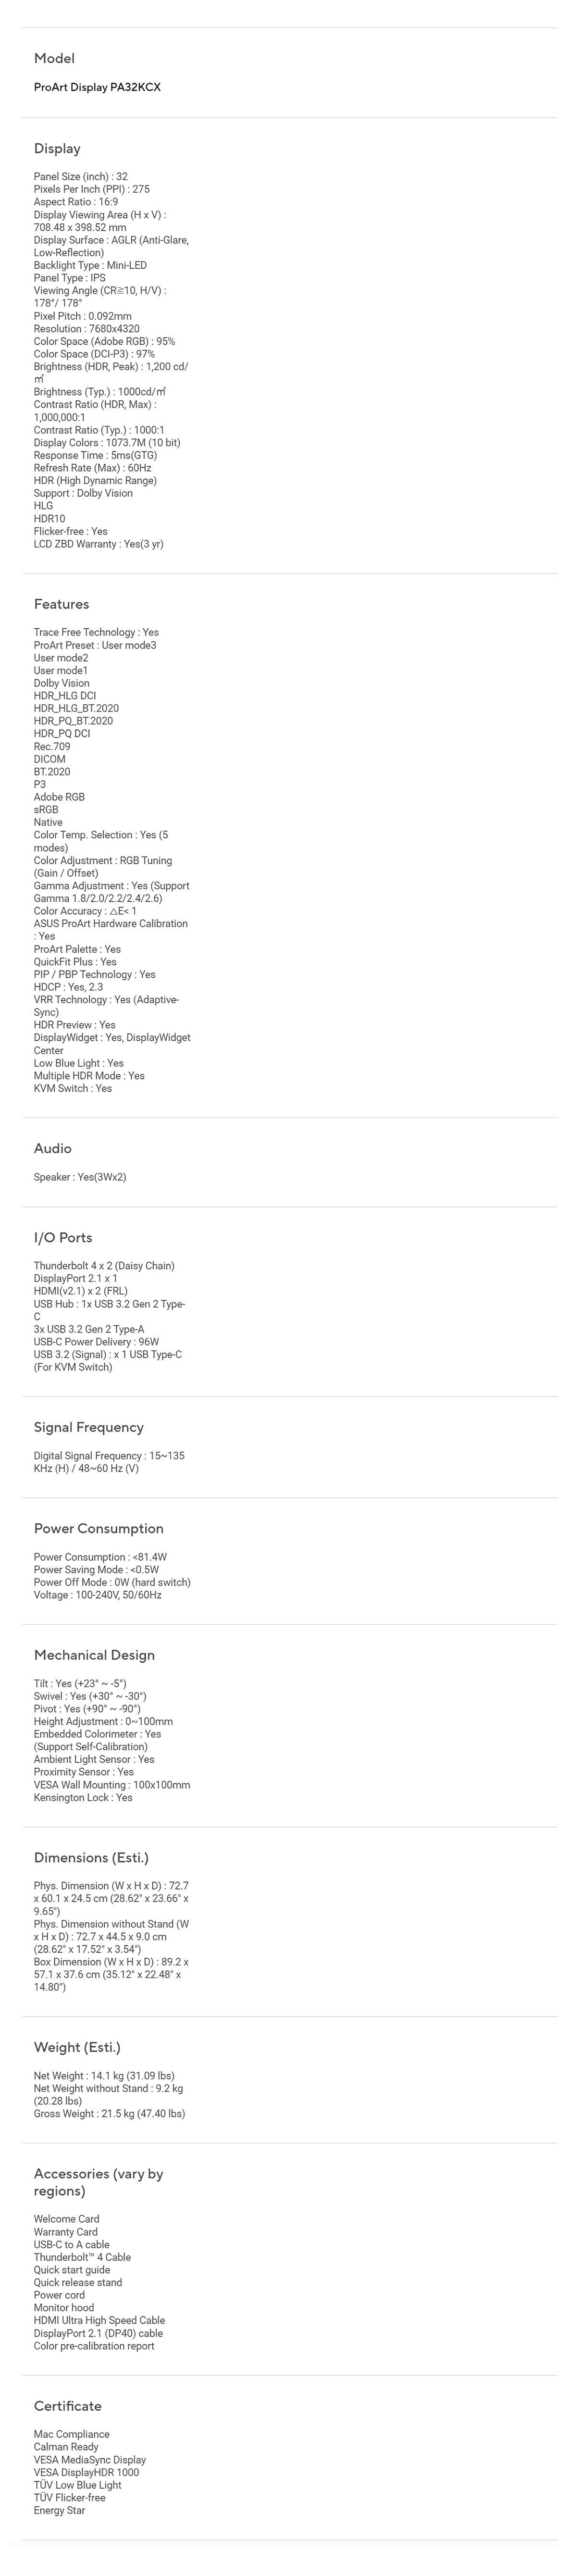
Task: Click the Certificate section heading
Action: click(x=68, y=2406)
